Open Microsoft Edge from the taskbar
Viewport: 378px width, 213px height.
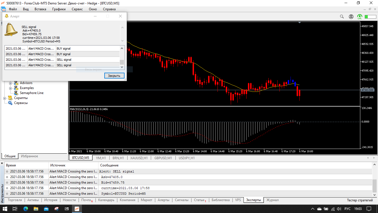[x=26, y=209]
